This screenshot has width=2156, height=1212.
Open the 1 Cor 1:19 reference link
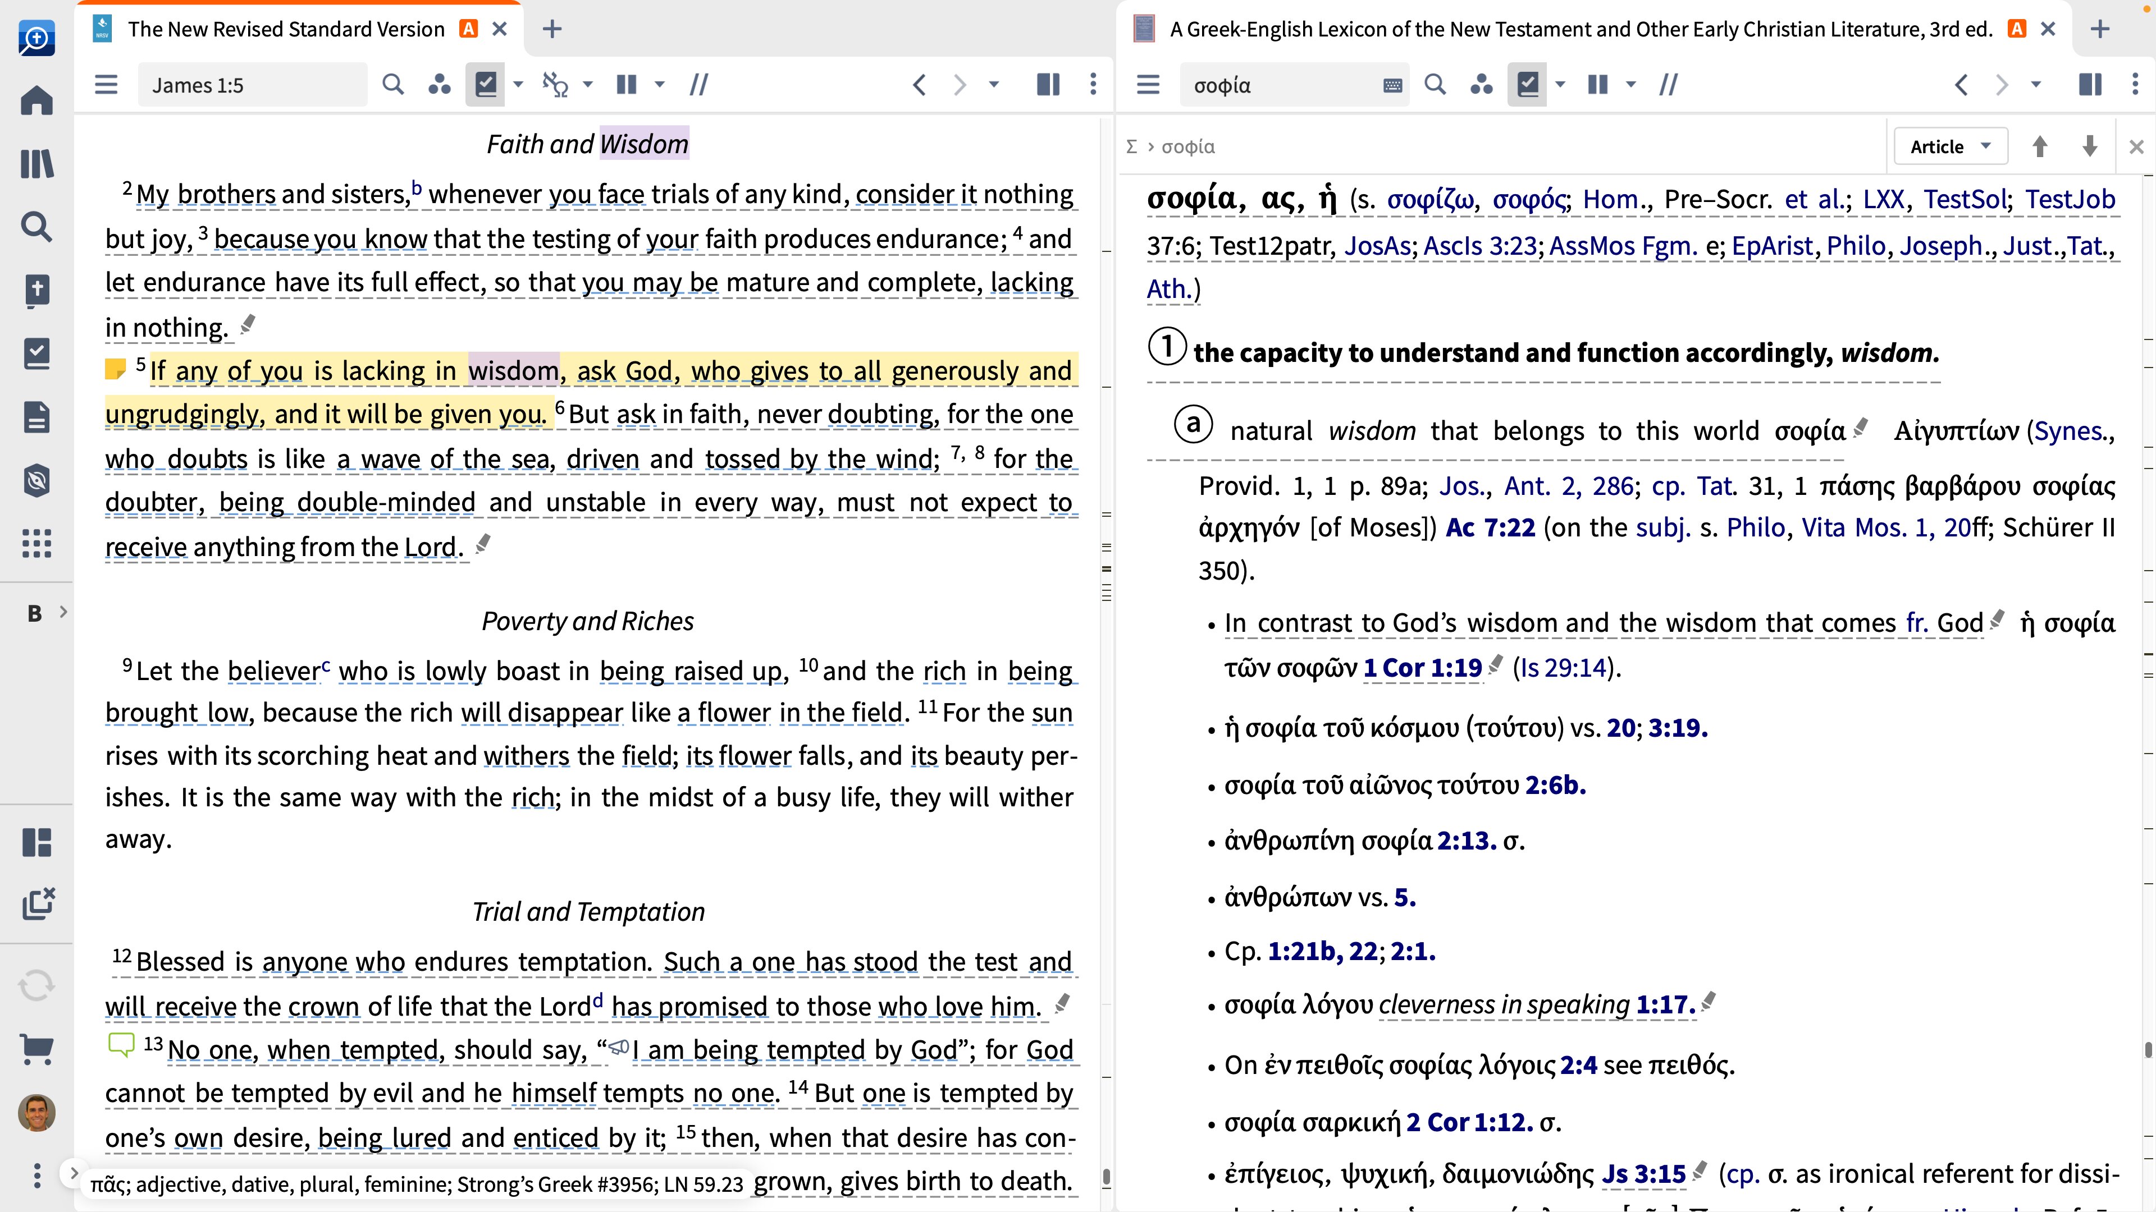(x=1422, y=668)
